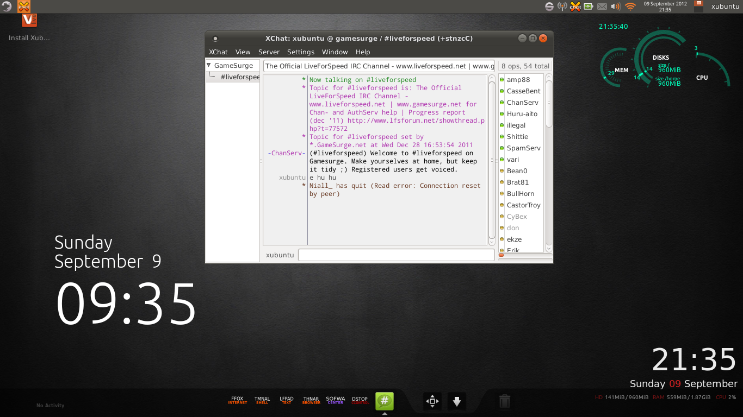Click the XChat tray icon in top panel

(575, 7)
